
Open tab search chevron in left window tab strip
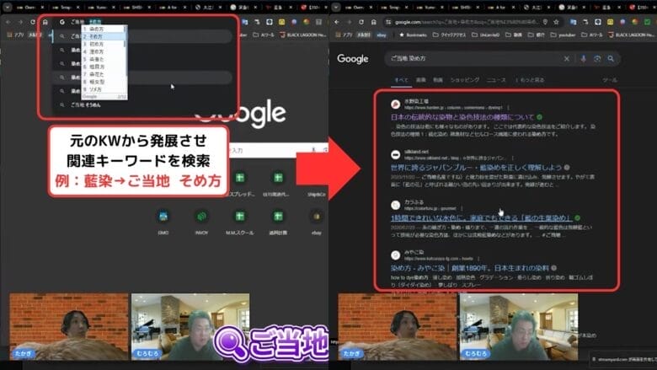point(8,7)
